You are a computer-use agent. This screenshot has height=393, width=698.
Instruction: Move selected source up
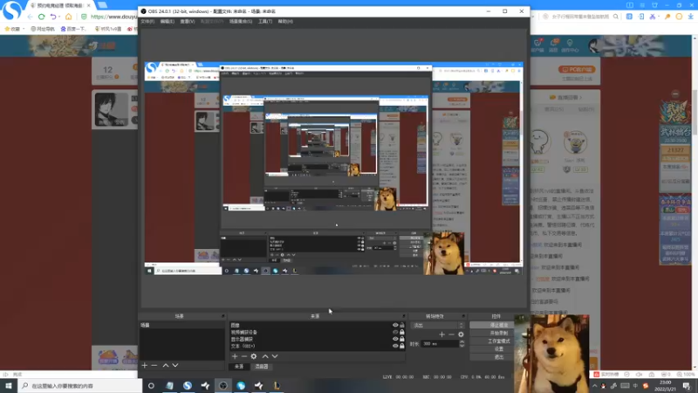[x=265, y=356]
